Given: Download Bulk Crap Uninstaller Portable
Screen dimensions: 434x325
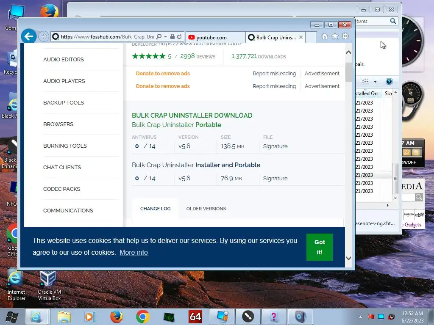Looking at the screenshot, I should [x=176, y=125].
